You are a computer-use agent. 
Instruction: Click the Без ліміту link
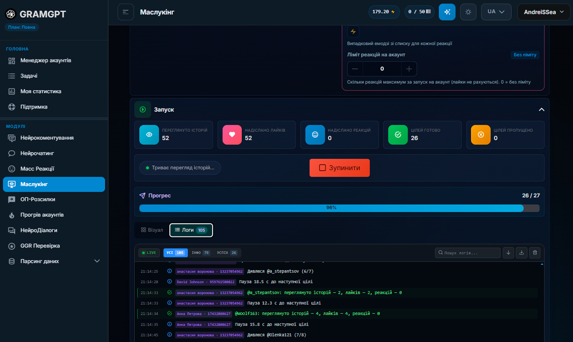525,55
